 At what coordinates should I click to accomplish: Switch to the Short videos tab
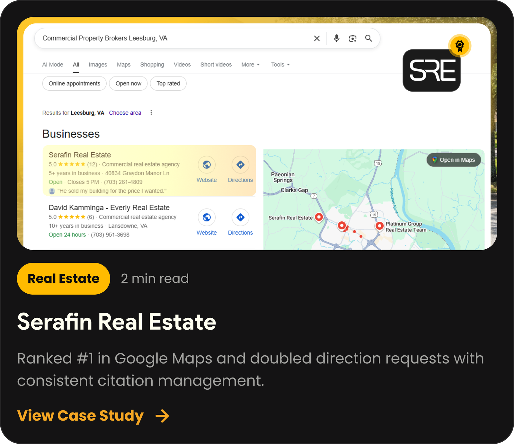pos(216,65)
